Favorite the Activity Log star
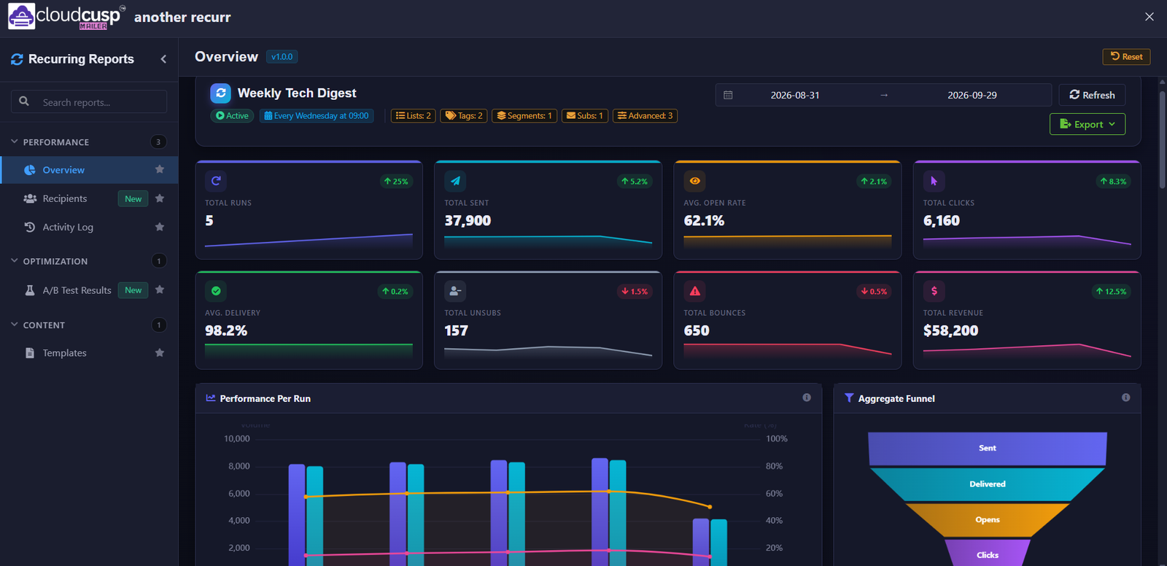Screen dimensions: 1167x566 point(160,227)
